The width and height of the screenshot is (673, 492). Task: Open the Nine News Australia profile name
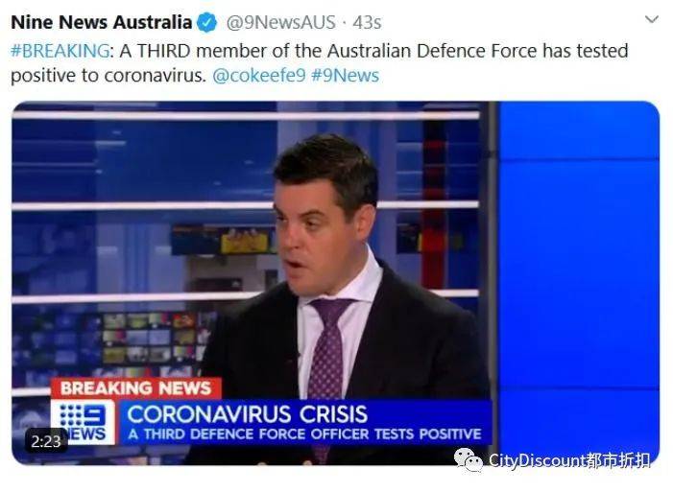click(102, 22)
